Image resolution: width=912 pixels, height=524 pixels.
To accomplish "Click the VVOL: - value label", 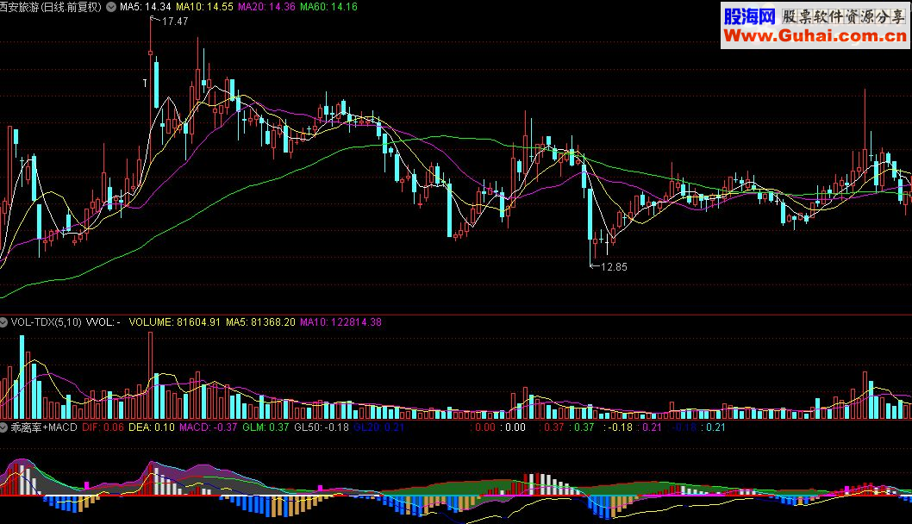I will pos(103,322).
